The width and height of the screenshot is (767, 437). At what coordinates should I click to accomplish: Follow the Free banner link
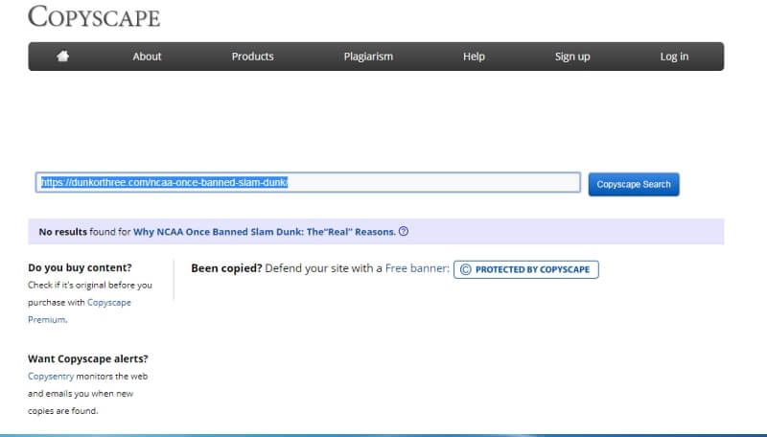[417, 268]
